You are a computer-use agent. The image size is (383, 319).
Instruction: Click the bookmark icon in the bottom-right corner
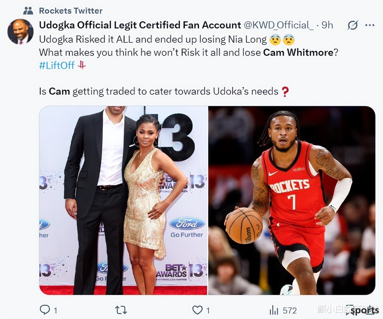coord(350,310)
